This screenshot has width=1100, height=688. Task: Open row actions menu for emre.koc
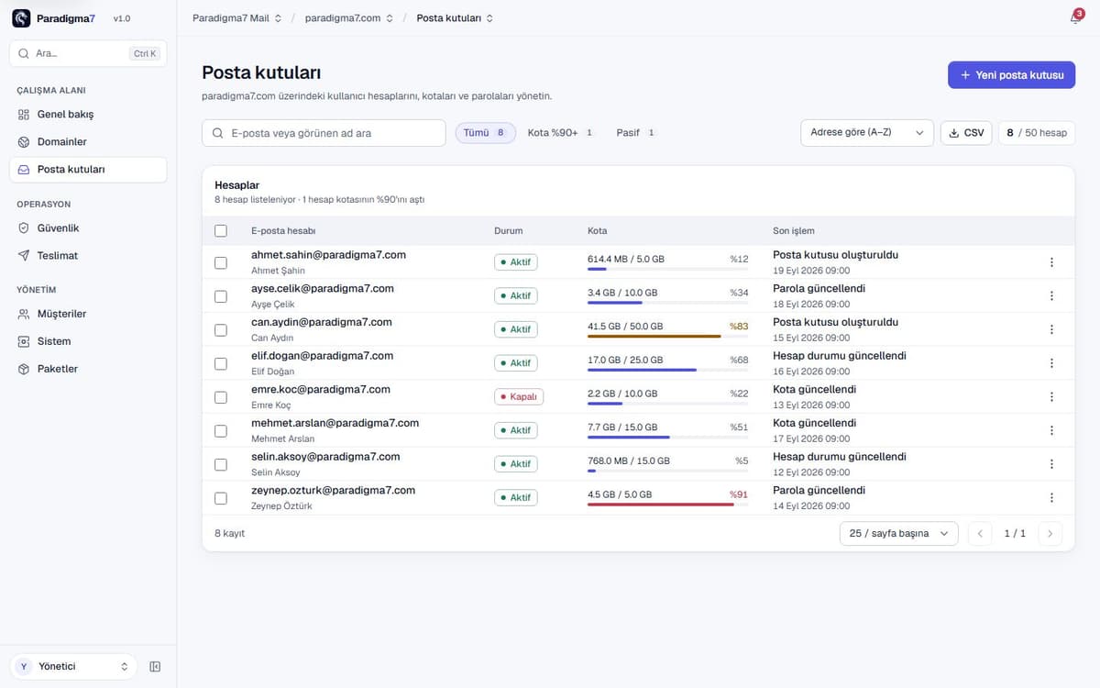1051,396
